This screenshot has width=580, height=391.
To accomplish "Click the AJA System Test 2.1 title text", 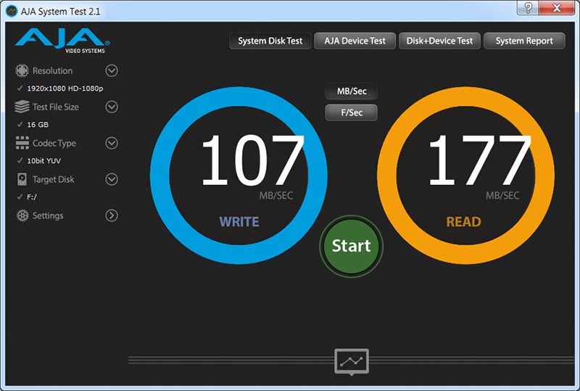I will click(x=60, y=12).
